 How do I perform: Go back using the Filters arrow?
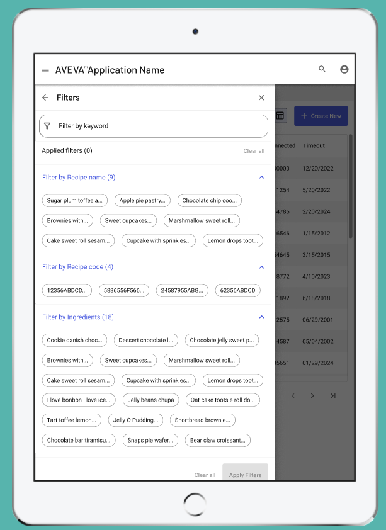pos(45,98)
